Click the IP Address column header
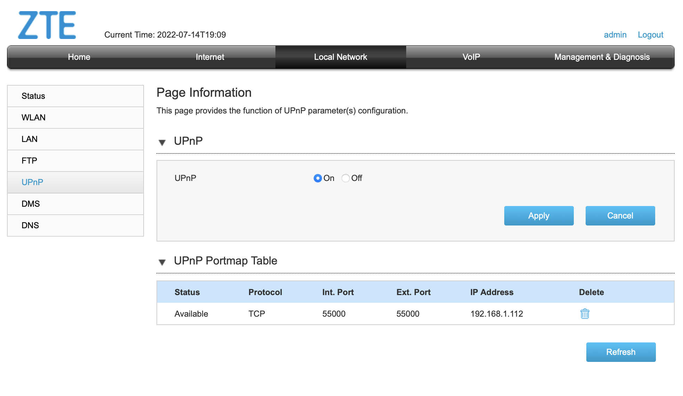Image resolution: width=683 pixels, height=396 pixels. pos(492,292)
